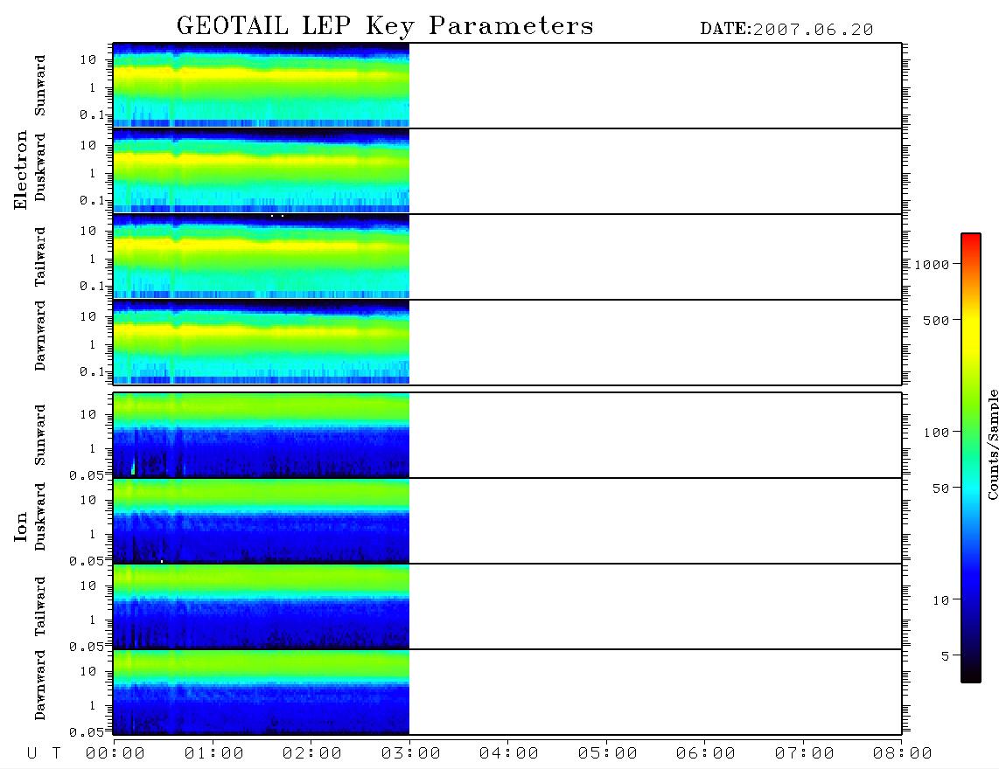Image resolution: width=999 pixels, height=769 pixels.
Task: Select the Electron "Tailward" panel label
Action: (x=40, y=257)
